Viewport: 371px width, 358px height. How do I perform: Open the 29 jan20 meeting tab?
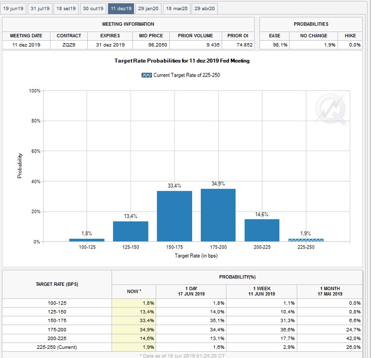148,9
